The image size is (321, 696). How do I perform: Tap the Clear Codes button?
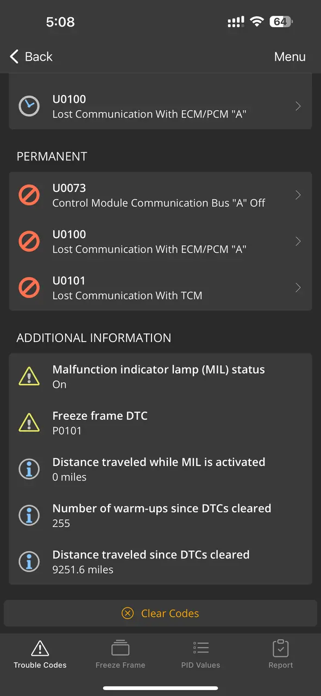pos(160,613)
